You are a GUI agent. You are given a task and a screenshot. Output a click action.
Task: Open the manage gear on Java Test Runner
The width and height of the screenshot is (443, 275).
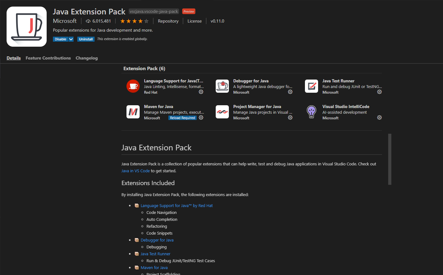click(379, 92)
